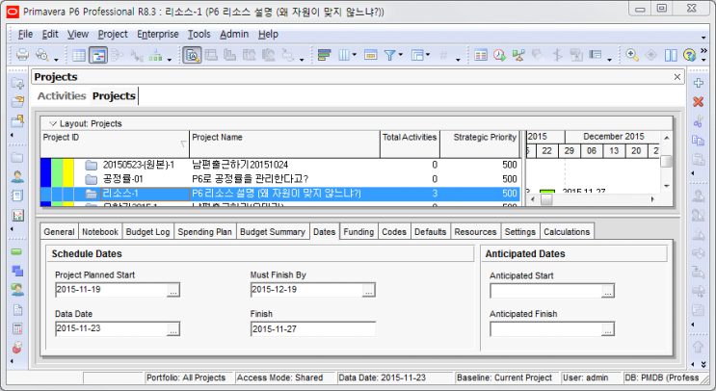Collapse the Layout: Projects header arrow
This screenshot has height=391, width=716.
[53, 123]
